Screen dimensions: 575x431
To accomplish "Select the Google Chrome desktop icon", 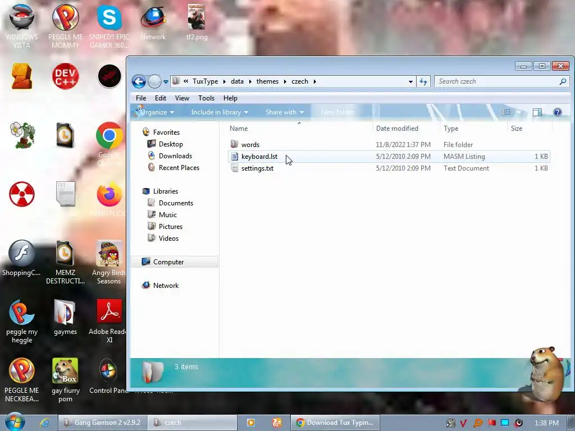I will [x=109, y=144].
